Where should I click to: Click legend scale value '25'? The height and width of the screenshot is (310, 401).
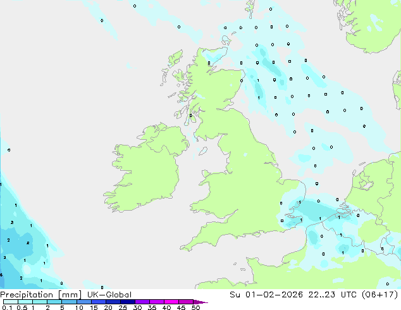click(123, 307)
